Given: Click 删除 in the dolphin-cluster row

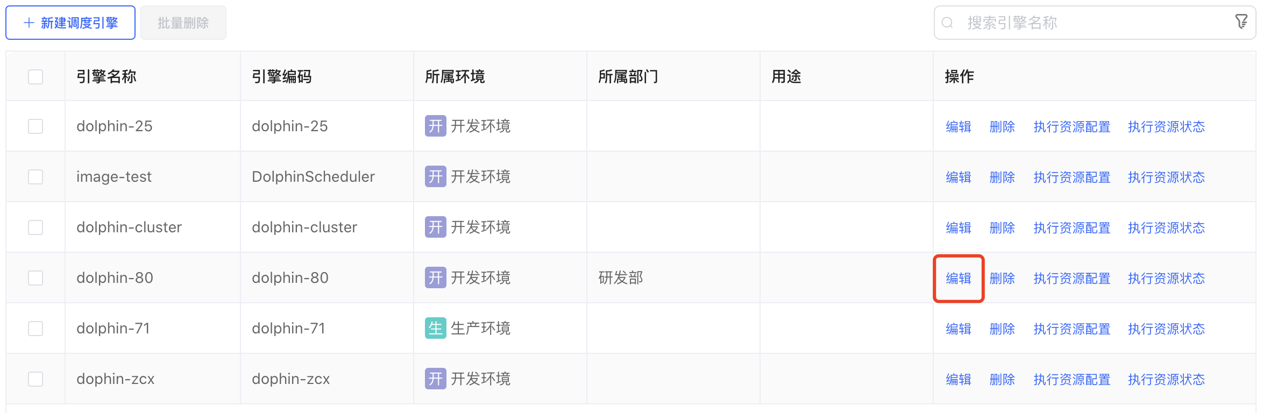Looking at the screenshot, I should (x=1002, y=227).
